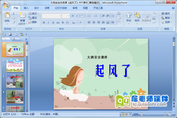Open the Arrange (排列) menu
This screenshot has width=177, height=118.
pyautogui.click(x=137, y=18)
